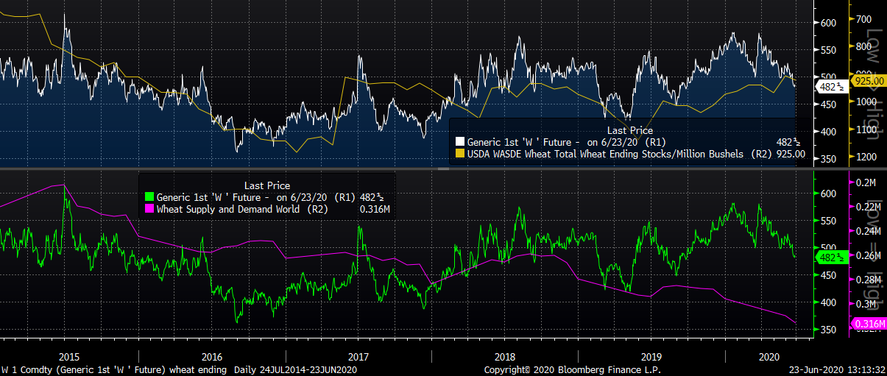887x376 pixels.
Task: Click the green Generic 1st 'W' Future legend swatch
Action: pos(149,197)
